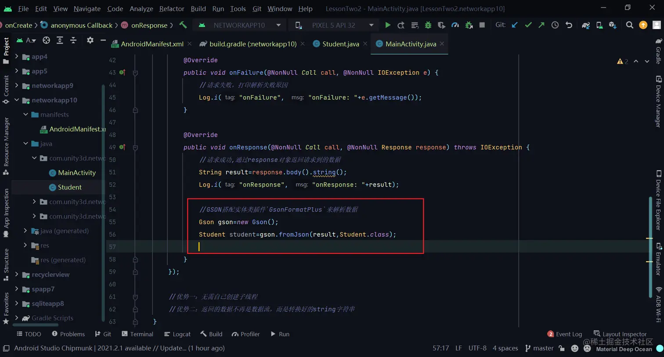Click the Attach Debugger to Android Process icon
The image size is (664, 357).
pyautogui.click(x=469, y=25)
